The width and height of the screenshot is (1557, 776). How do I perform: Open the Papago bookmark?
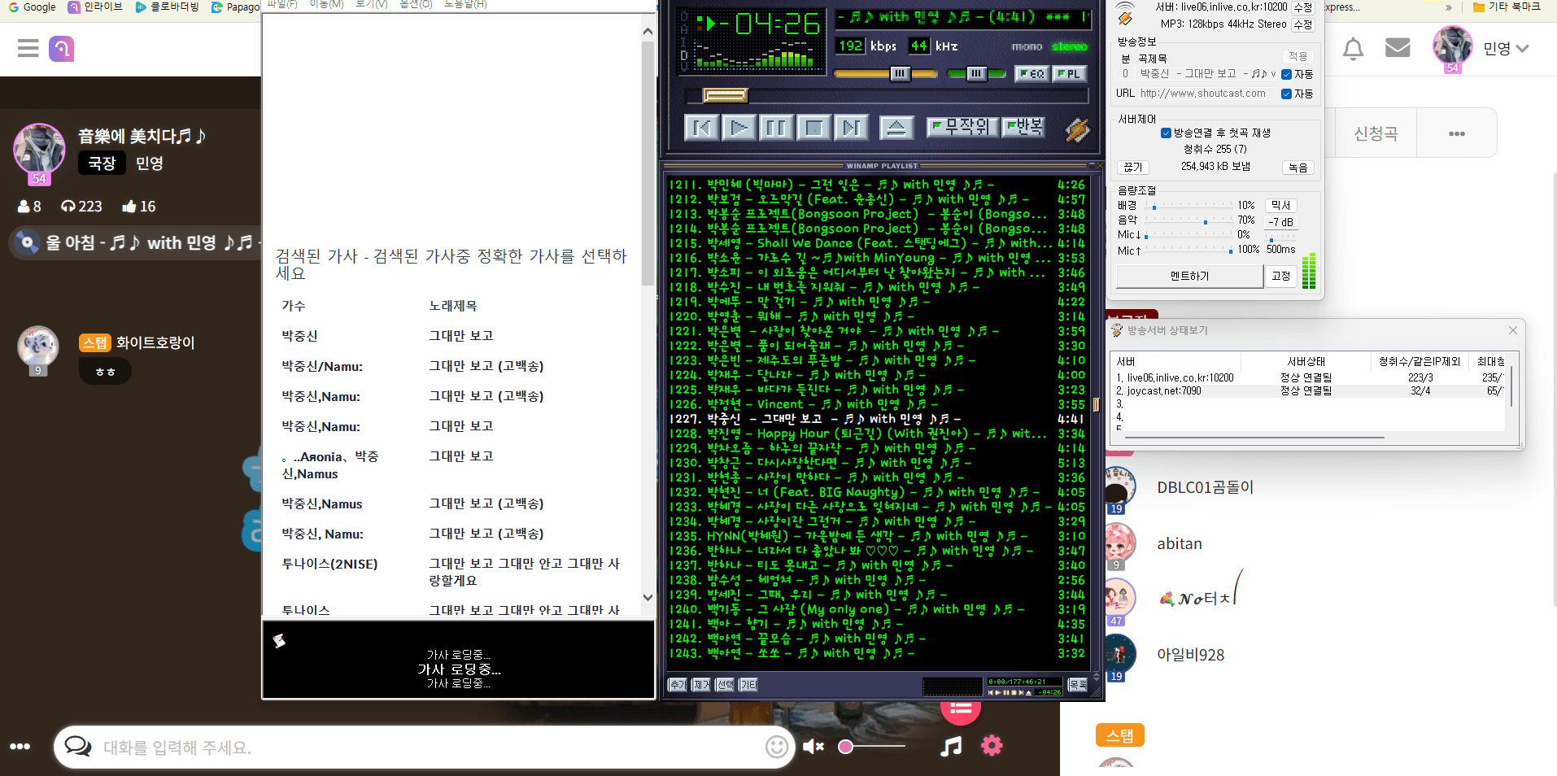coord(235,7)
